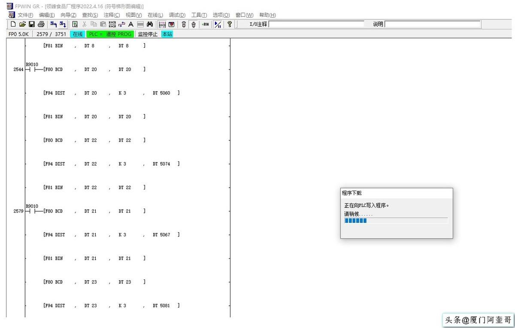
Task: Cut using the scissors toolbar icon
Action: coord(84,24)
